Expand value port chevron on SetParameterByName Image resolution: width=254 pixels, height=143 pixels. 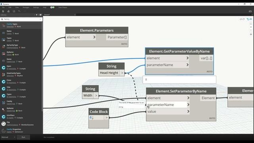(188, 112)
